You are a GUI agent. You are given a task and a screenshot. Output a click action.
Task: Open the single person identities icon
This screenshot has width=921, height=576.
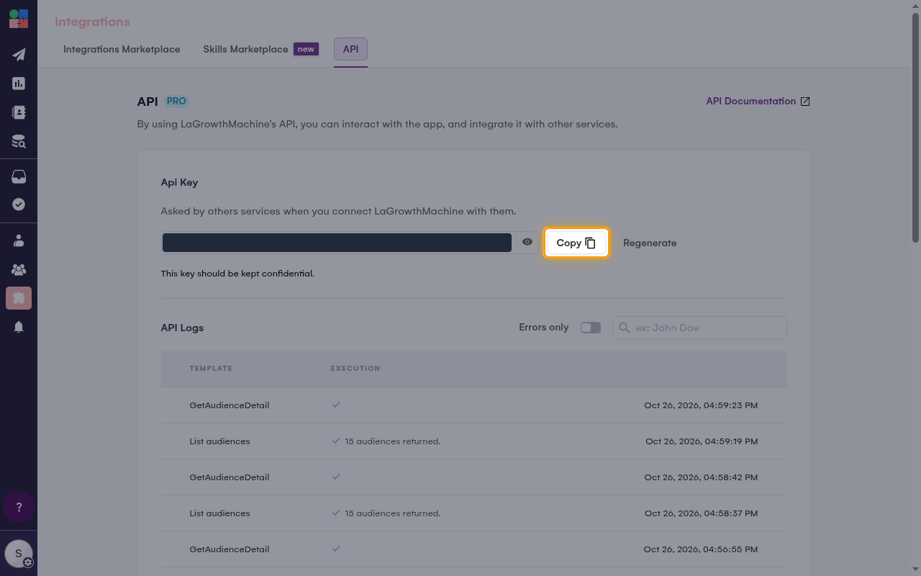(19, 240)
